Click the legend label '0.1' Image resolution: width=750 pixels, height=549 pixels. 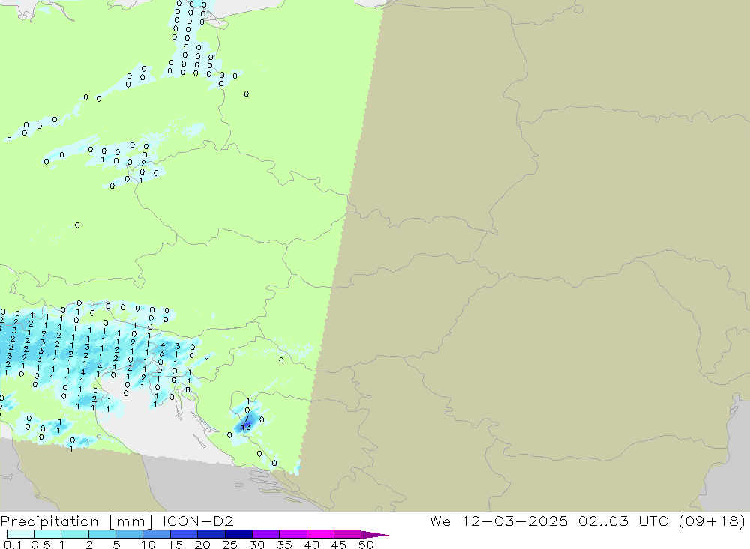[x=13, y=545]
